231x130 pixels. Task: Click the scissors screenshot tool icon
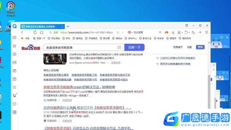tap(179, 32)
